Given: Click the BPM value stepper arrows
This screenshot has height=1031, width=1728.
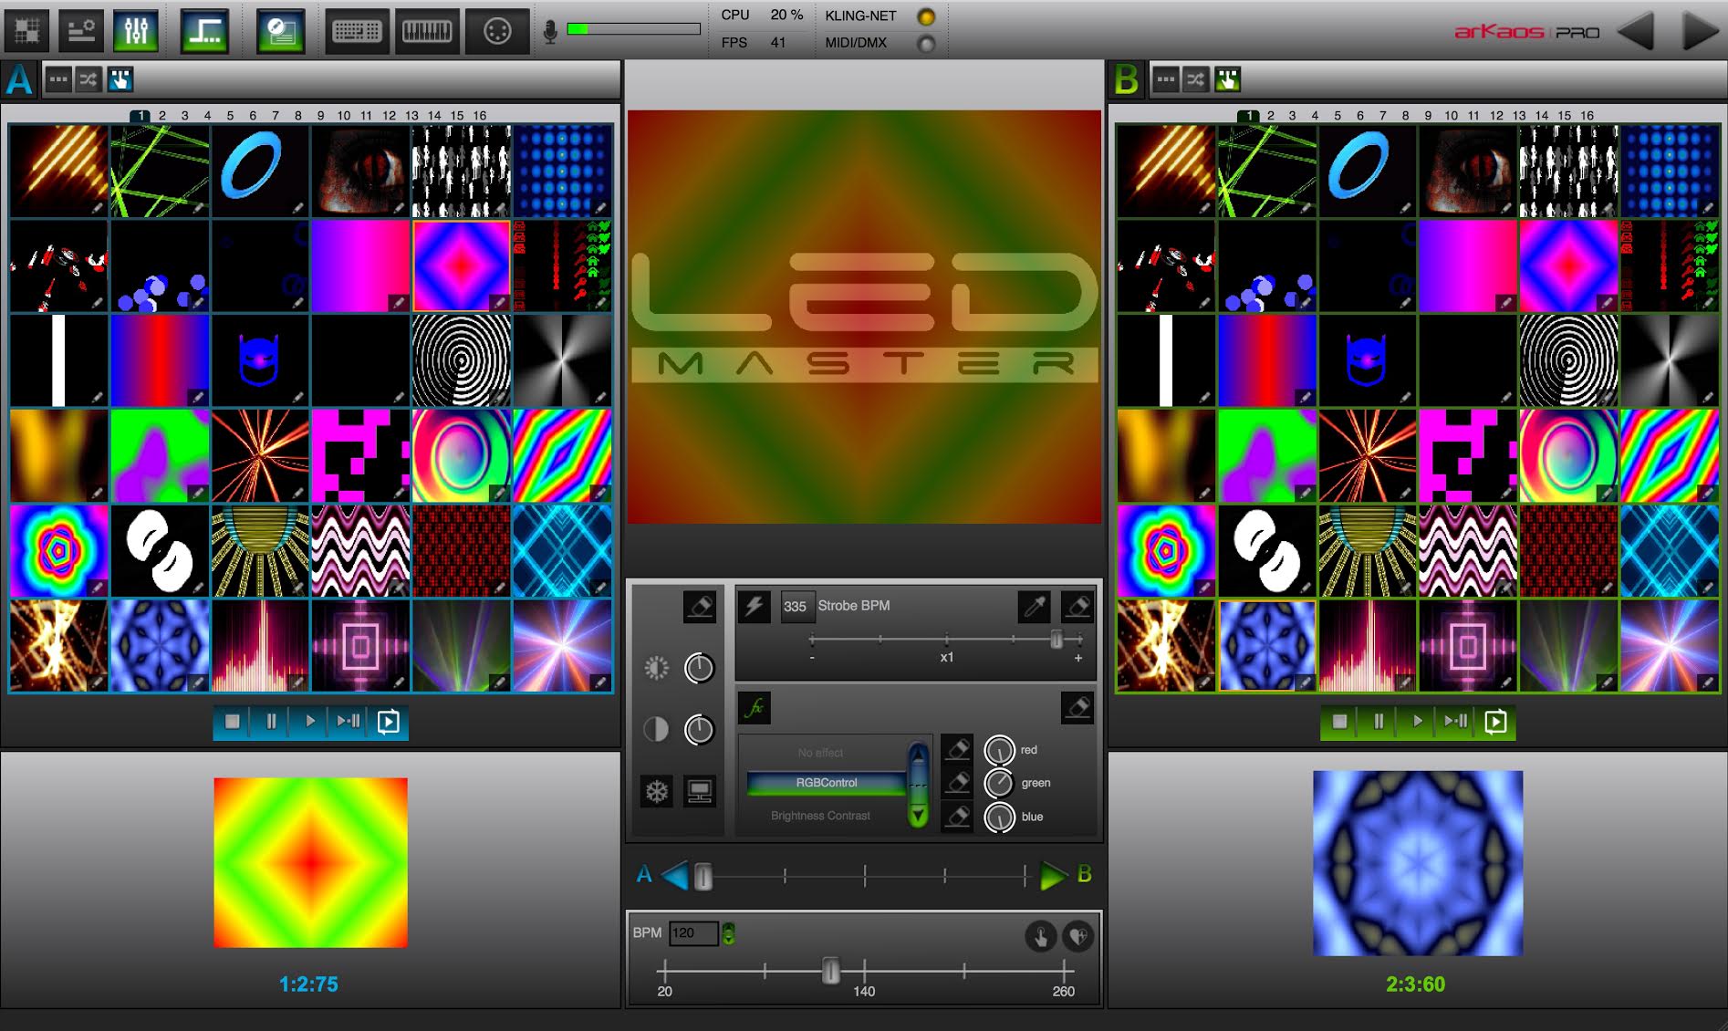Looking at the screenshot, I should coord(728,933).
